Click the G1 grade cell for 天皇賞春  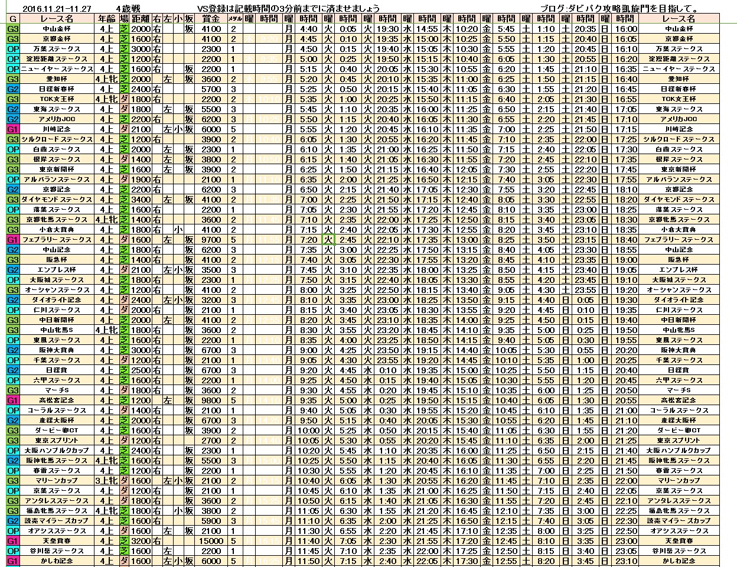tap(12, 541)
